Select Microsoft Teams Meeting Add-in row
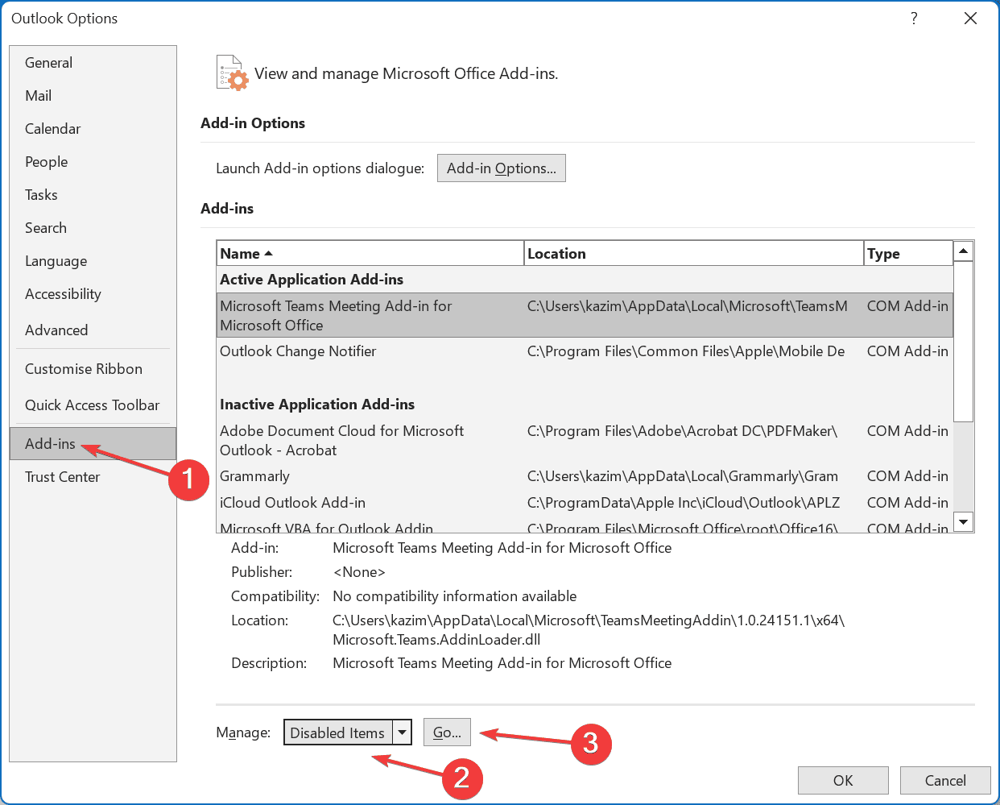The height and width of the screenshot is (805, 1000). (585, 315)
